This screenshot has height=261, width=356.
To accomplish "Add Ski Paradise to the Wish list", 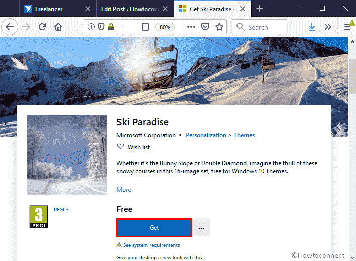I will click(x=121, y=147).
